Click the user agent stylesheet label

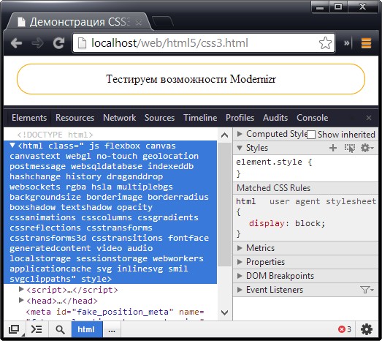coord(323,201)
